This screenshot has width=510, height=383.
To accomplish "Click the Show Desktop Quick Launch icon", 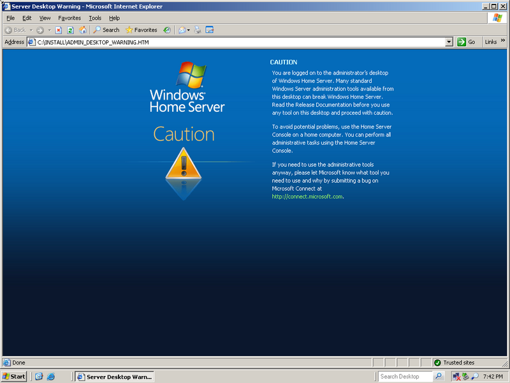I will (x=39, y=377).
